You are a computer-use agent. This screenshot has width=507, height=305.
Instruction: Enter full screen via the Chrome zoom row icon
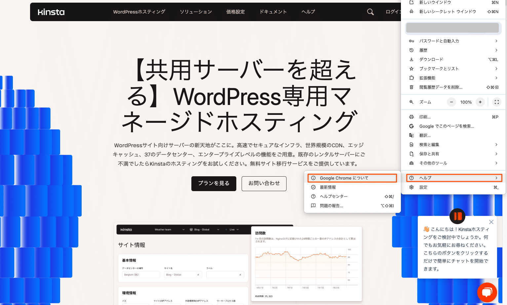pyautogui.click(x=496, y=102)
